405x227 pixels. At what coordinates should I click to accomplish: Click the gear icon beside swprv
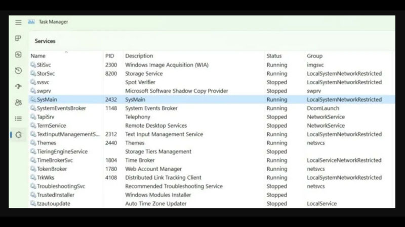[33, 91]
